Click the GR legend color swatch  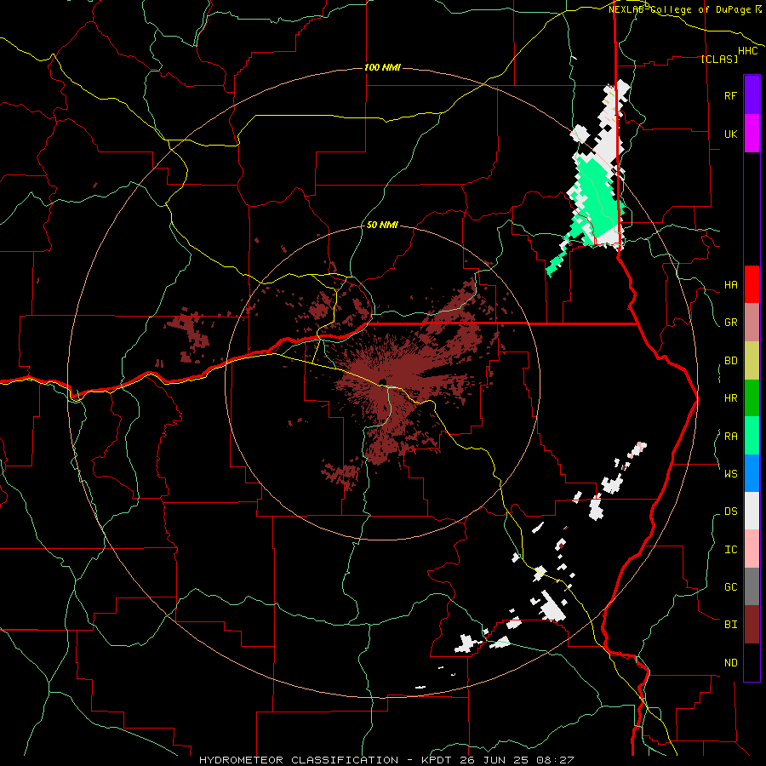pos(752,323)
